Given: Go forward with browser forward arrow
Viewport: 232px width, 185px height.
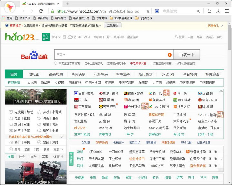Looking at the screenshot, I should (32, 11).
